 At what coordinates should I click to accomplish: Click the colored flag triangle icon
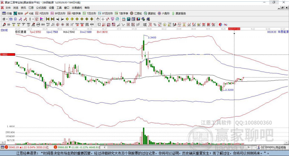[42, 19]
